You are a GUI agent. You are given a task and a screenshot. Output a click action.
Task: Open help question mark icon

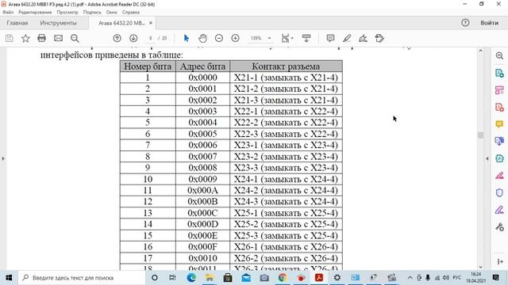[x=465, y=23]
